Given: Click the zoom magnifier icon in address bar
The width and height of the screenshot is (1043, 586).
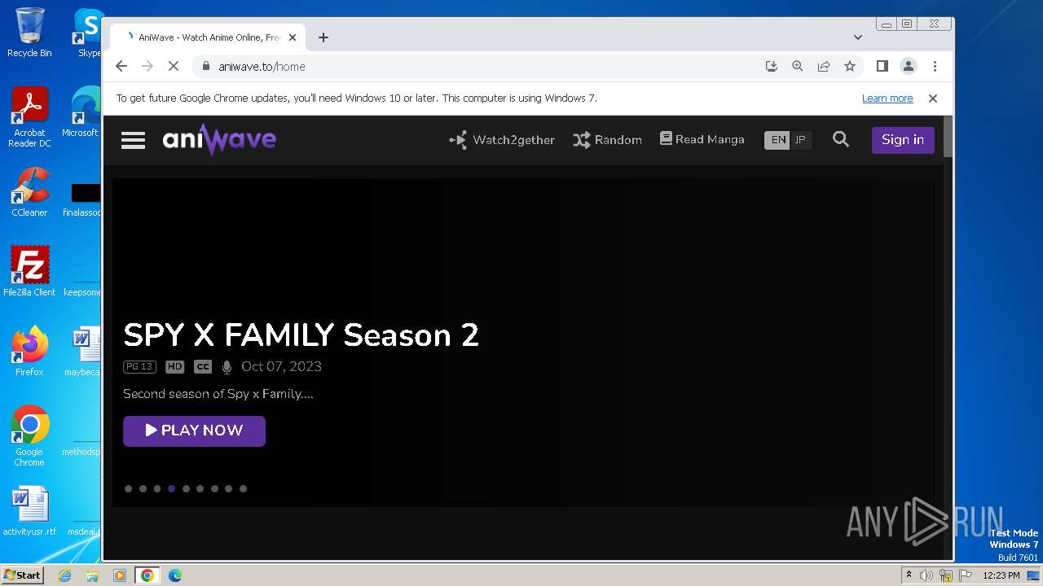Looking at the screenshot, I should pos(798,67).
